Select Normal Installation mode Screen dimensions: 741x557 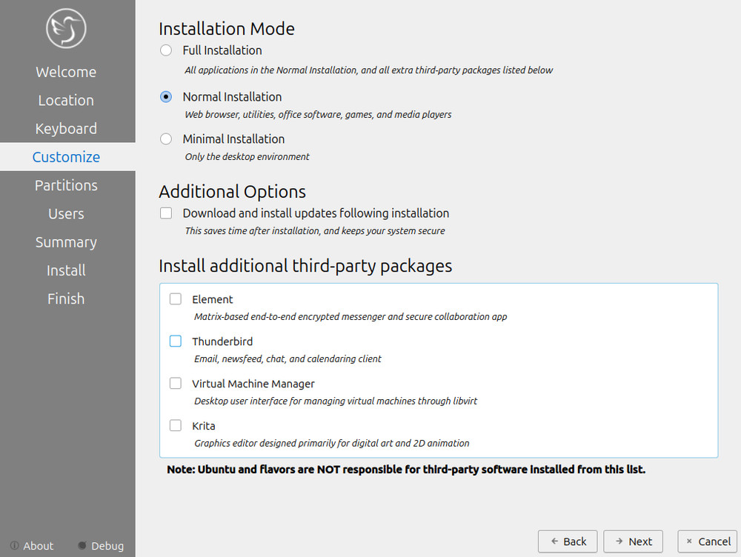(167, 97)
